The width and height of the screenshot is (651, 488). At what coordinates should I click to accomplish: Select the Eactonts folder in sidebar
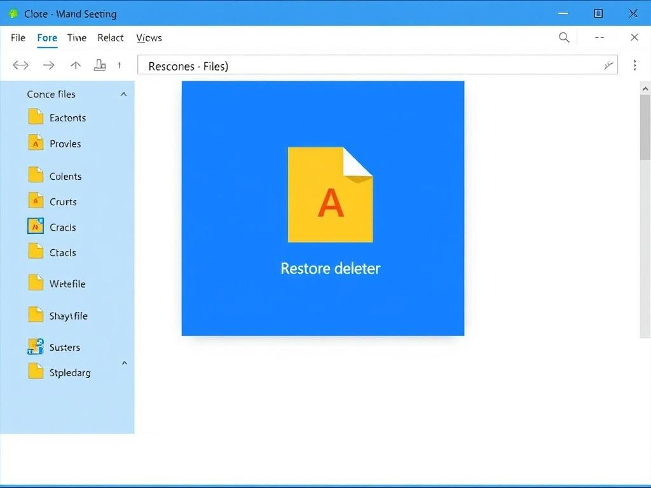(67, 118)
